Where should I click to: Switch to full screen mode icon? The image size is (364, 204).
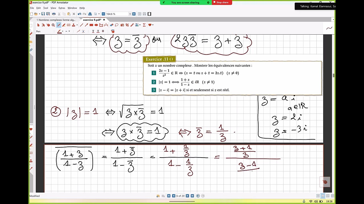(x=149, y=14)
